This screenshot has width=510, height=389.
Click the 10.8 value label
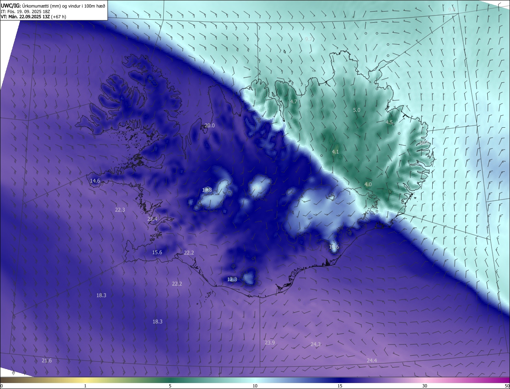[207, 190]
